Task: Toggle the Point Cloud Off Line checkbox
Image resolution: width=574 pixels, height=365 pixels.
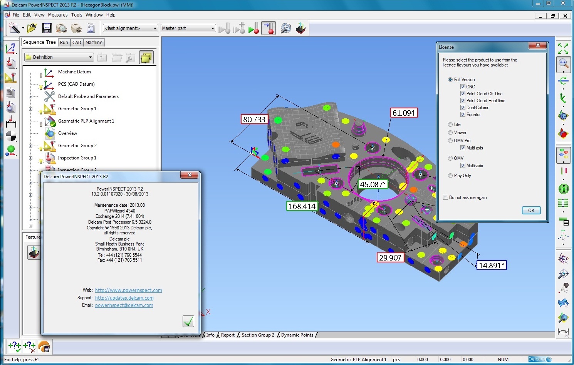Action: (463, 94)
